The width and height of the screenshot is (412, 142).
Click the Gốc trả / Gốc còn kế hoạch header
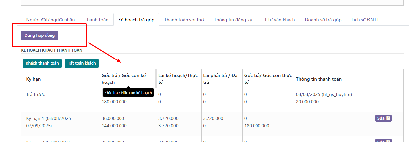pyautogui.click(x=128, y=79)
